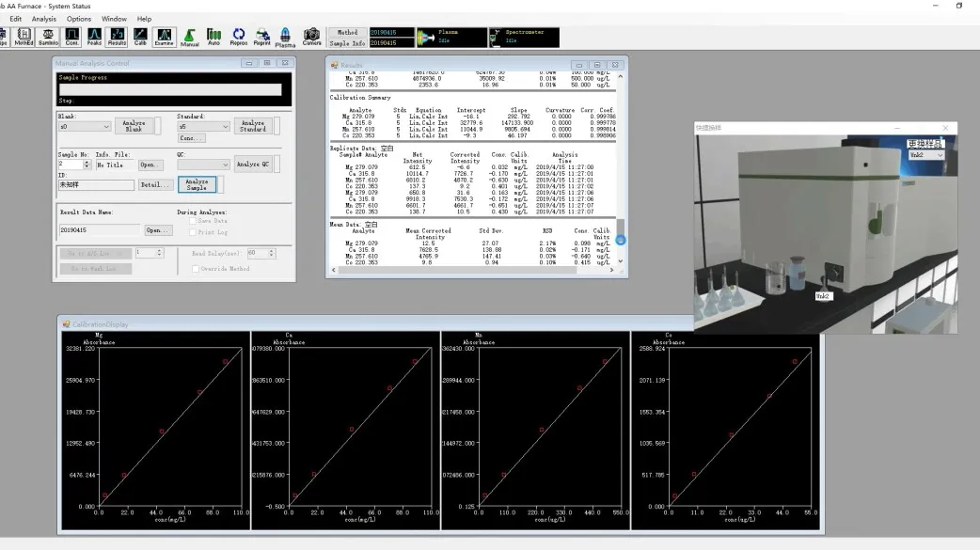The image size is (980, 550).
Task: Open the Calib toolbar icon
Action: 140,37
